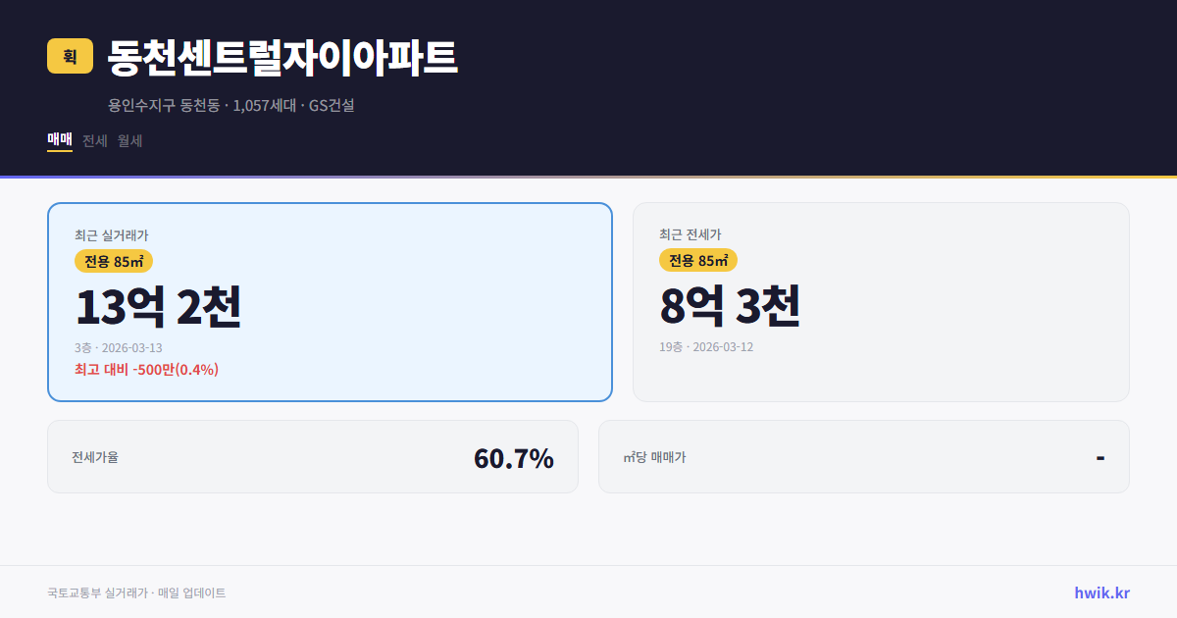The image size is (1177, 618).
Task: Click the 최고 대비 -500만(0.4%) comparison text
Action: point(145,369)
